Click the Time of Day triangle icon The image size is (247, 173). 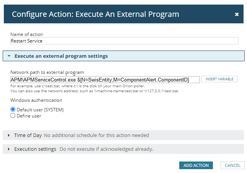[9, 135]
